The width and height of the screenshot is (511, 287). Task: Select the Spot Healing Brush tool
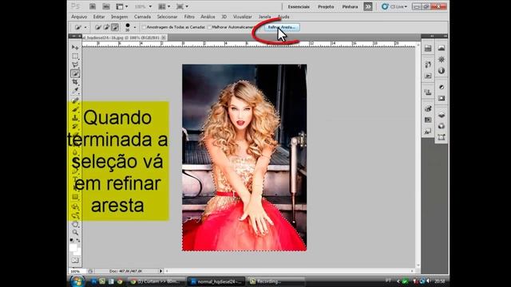(75, 100)
